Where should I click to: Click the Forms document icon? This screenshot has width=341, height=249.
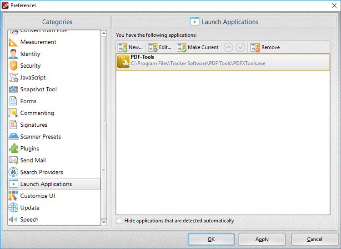[x=13, y=101]
